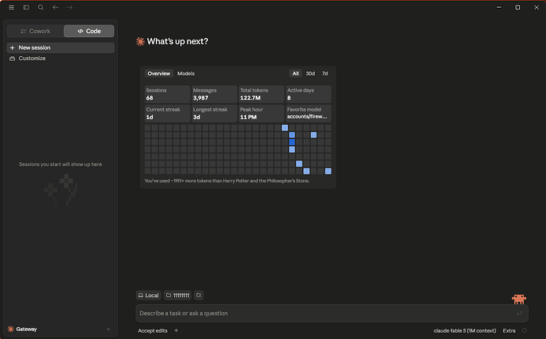
Task: Show the 7d time range
Action: click(x=324, y=73)
